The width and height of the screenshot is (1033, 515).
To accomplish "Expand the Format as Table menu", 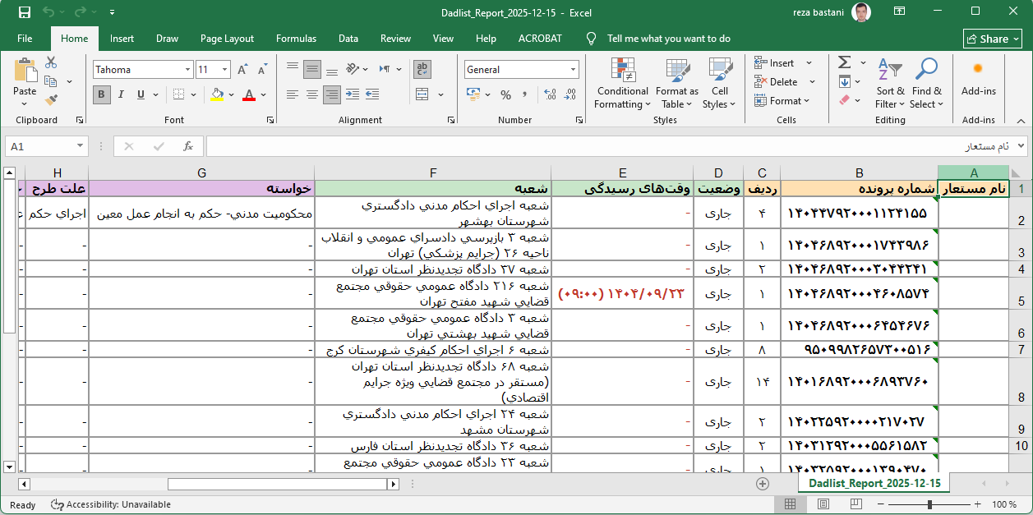I will point(677,83).
